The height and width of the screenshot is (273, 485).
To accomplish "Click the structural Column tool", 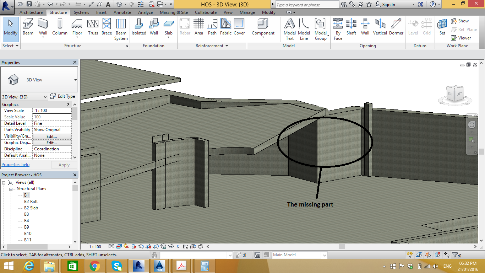I will 60,27.
